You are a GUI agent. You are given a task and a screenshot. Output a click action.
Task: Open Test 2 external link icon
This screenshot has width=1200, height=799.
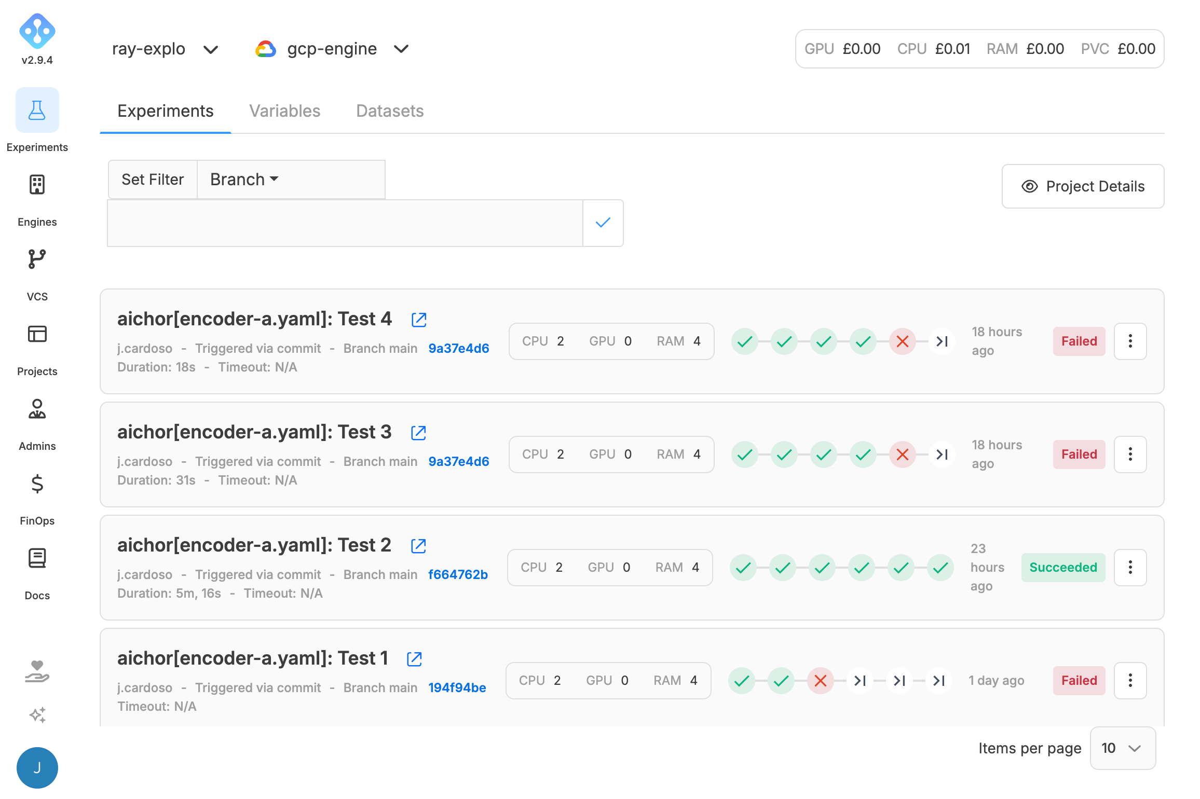point(418,546)
